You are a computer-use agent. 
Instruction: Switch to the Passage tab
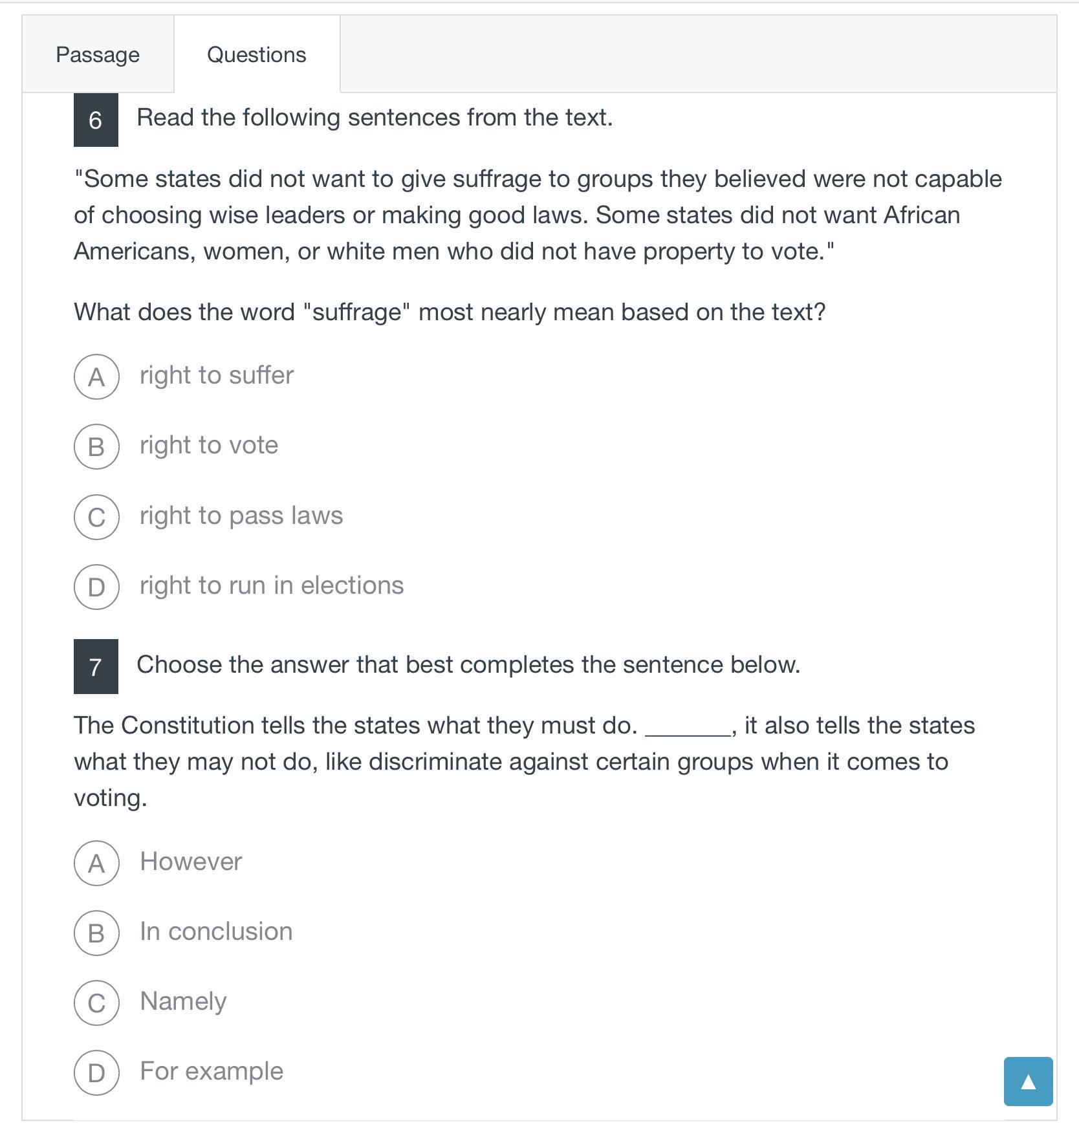pyautogui.click(x=98, y=54)
